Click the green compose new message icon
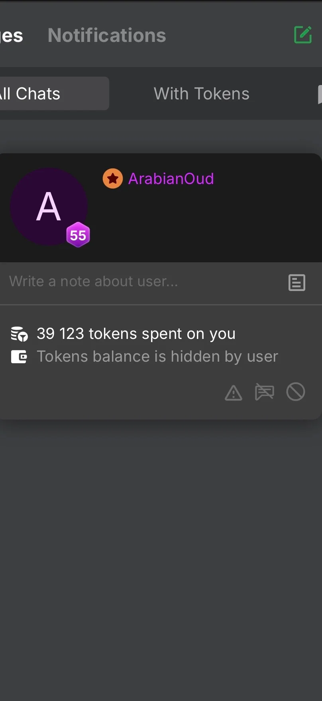This screenshot has height=701, width=322. tap(302, 35)
